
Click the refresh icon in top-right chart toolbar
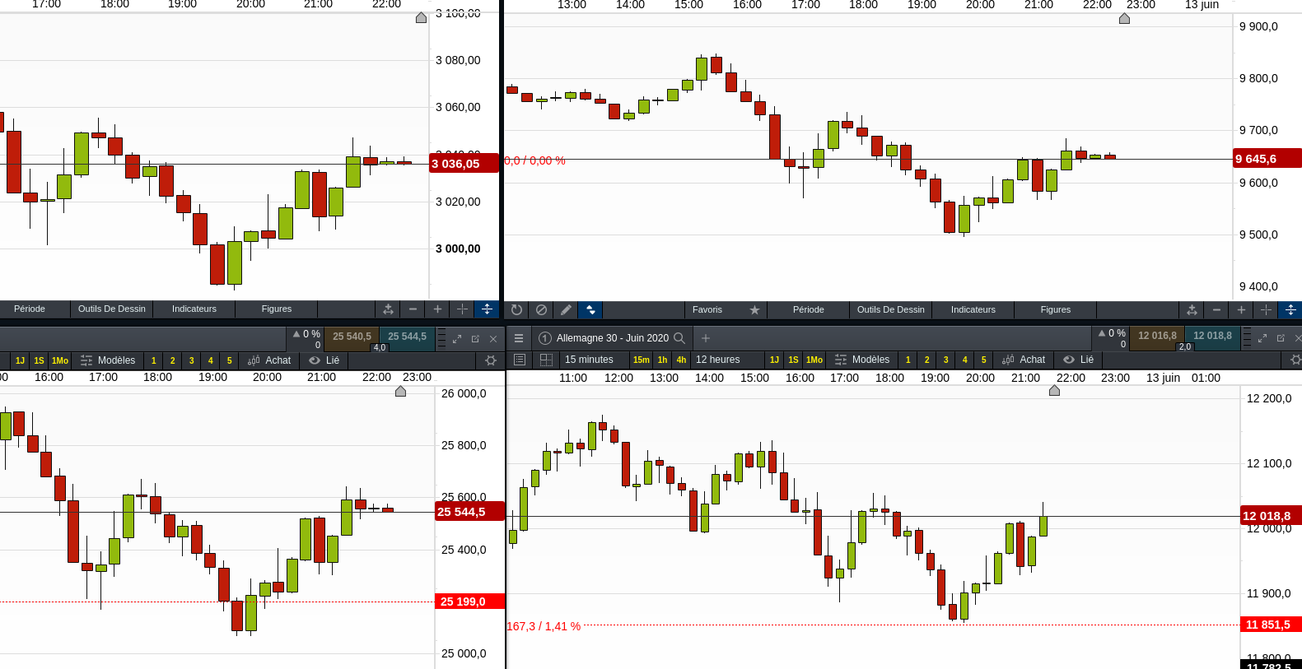pos(516,310)
